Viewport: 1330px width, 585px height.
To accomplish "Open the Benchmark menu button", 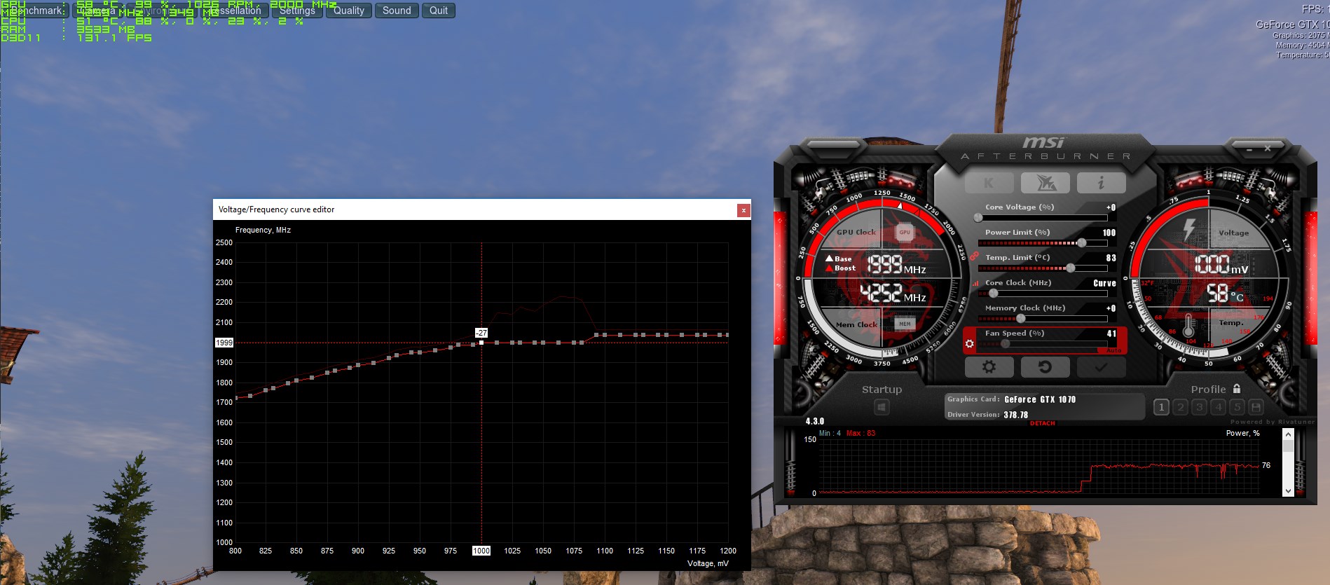I will [x=35, y=11].
